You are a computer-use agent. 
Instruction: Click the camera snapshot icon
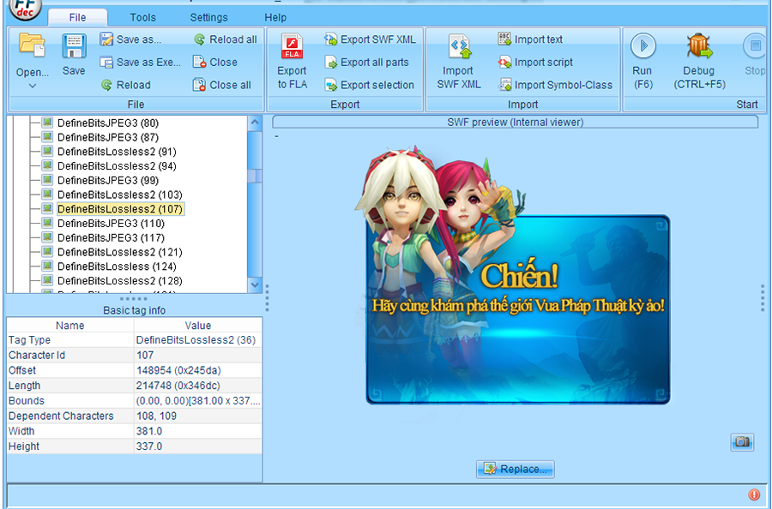[742, 442]
